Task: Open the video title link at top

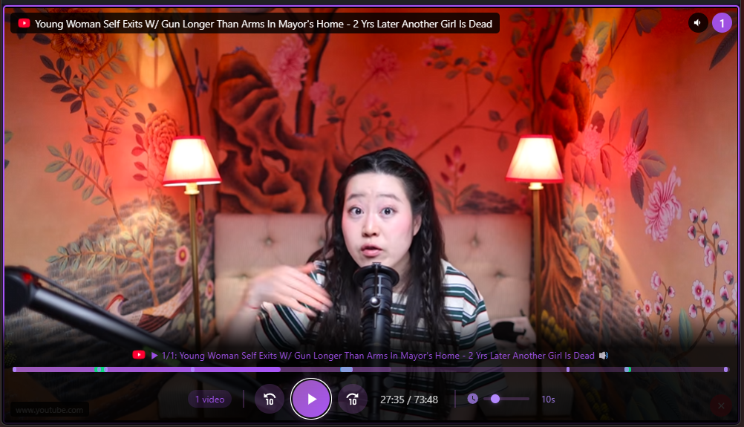Action: [263, 24]
